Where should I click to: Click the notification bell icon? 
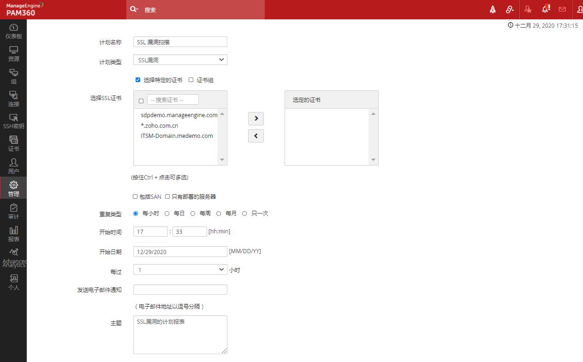[546, 9]
